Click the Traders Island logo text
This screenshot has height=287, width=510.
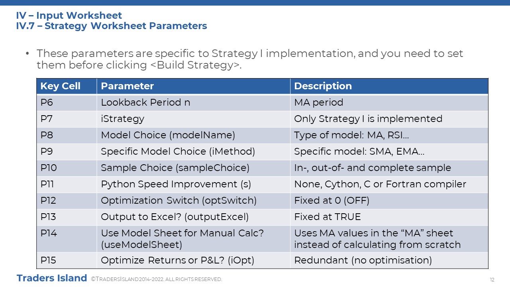(x=52, y=278)
